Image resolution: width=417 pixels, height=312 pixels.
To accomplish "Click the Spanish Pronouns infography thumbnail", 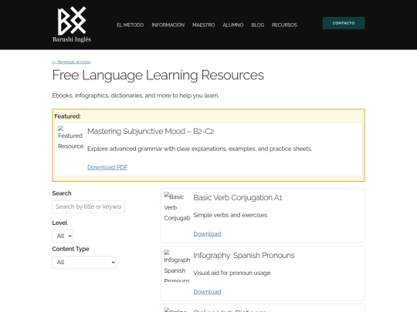I will coord(177,266).
